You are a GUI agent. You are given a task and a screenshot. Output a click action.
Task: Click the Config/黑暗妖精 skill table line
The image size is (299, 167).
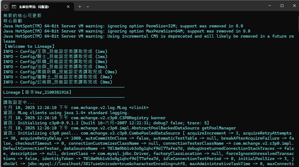pyautogui.click(x=60, y=72)
